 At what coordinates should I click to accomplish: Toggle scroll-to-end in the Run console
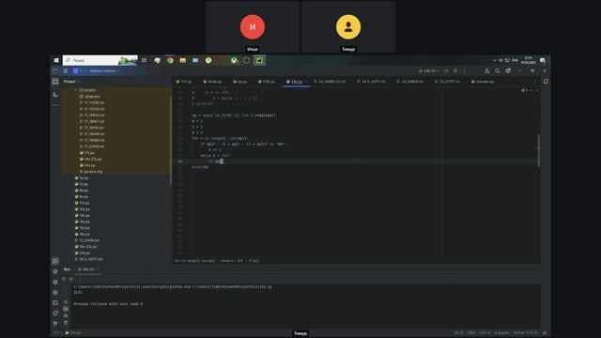coord(66,309)
